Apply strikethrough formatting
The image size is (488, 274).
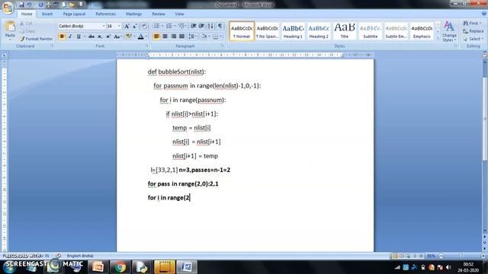91,37
